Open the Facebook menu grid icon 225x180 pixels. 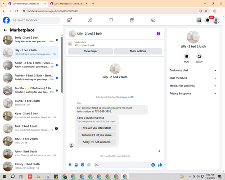tap(199, 20)
